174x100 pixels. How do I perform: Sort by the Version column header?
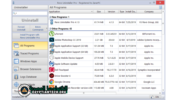click(x=111, y=11)
